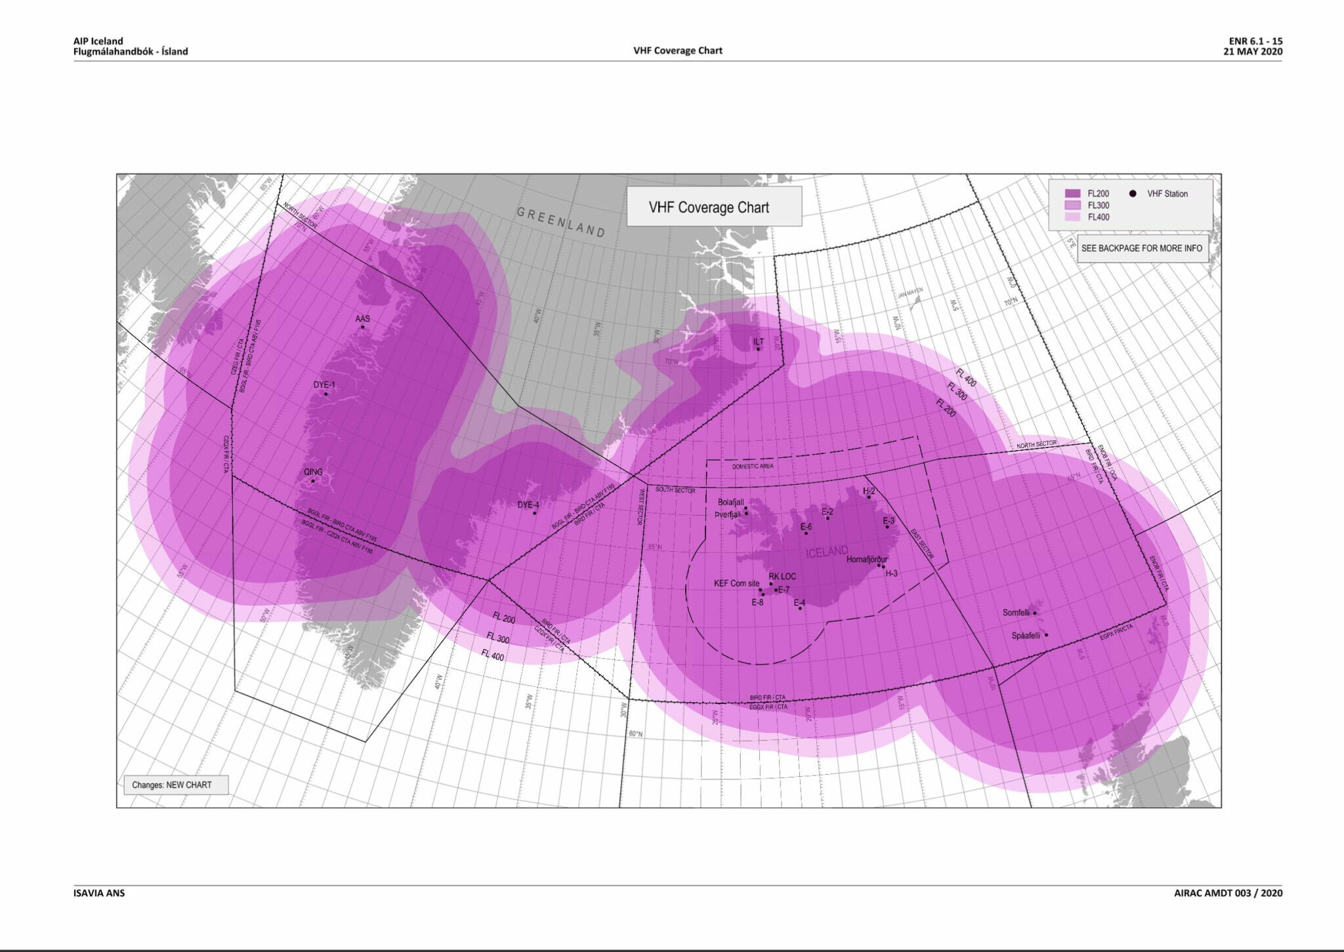
Task: Click the 'H-3' station label
Action: (x=891, y=573)
